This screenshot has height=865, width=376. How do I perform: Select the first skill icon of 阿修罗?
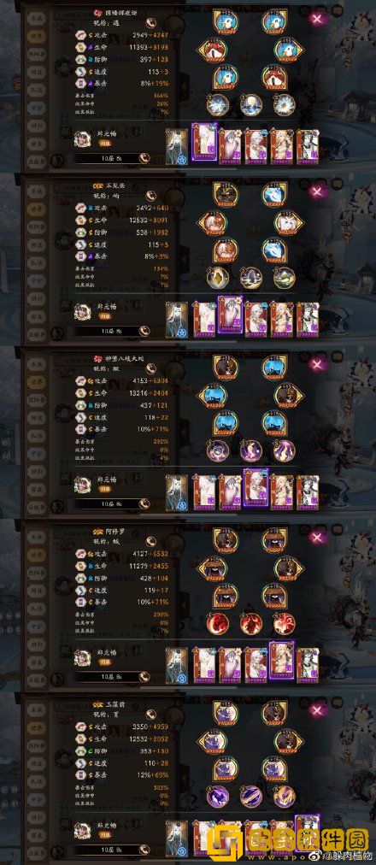tap(218, 623)
